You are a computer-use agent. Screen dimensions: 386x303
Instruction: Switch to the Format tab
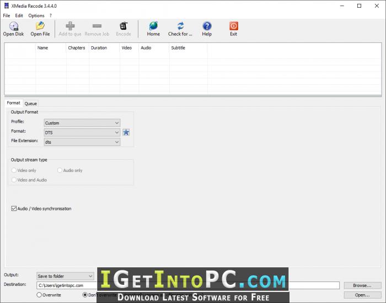pyautogui.click(x=13, y=103)
